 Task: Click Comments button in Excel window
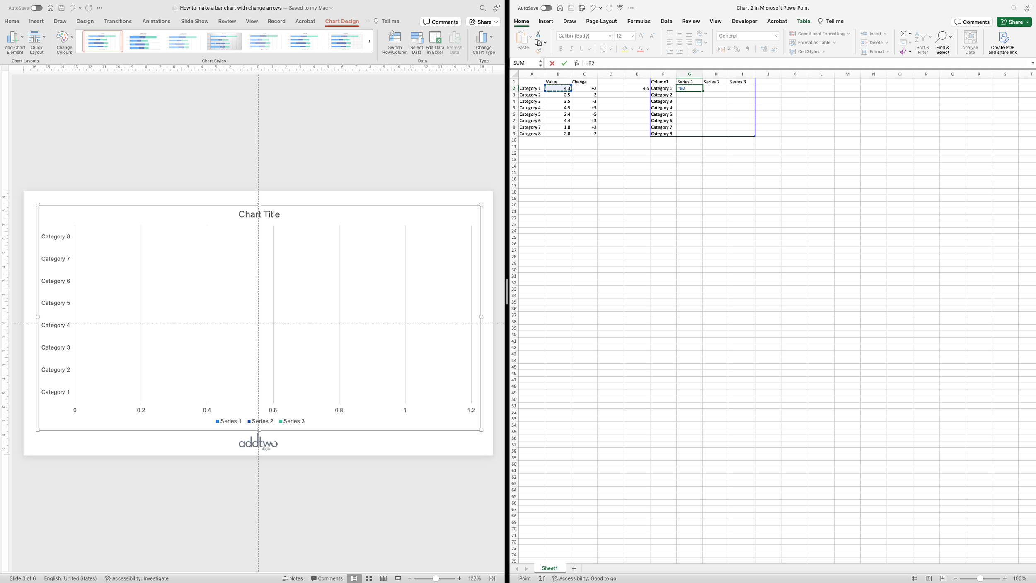coord(971,22)
